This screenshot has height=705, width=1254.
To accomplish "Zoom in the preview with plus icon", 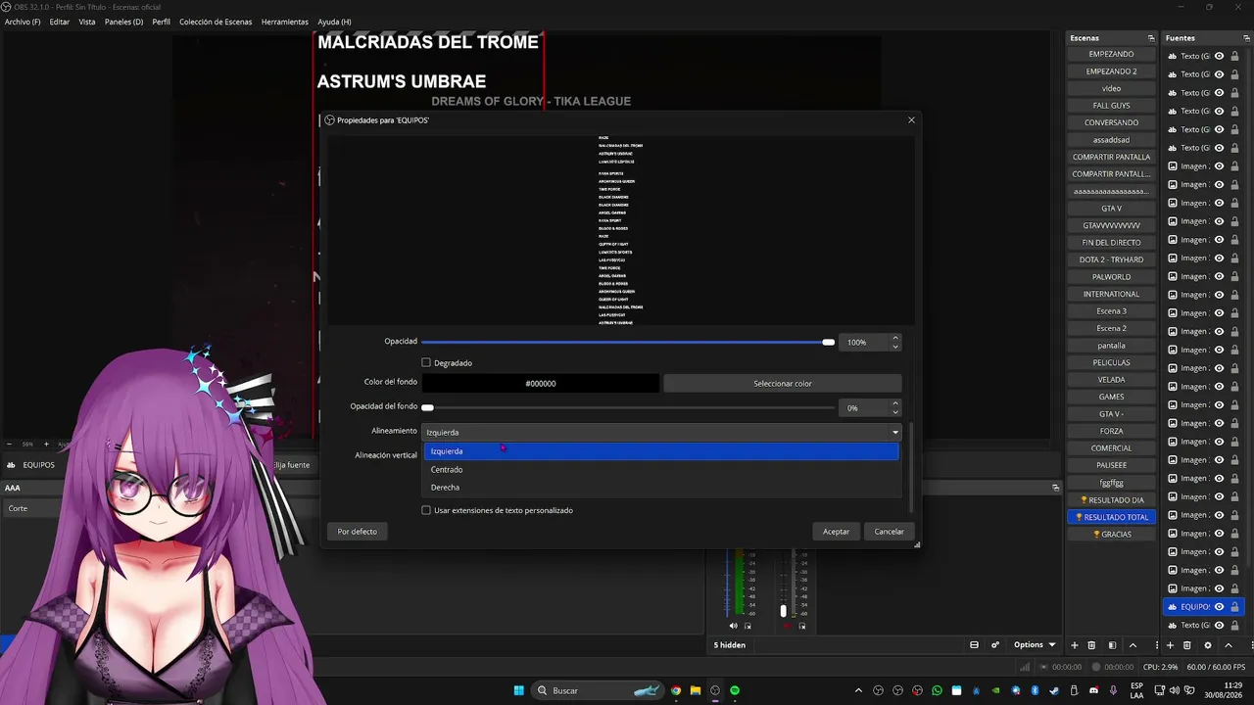I will [x=46, y=444].
